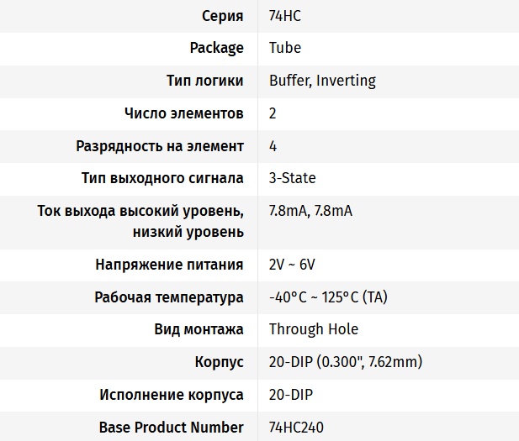Select the "Through Hole" mounting value
The height and width of the screenshot is (441, 519).
click(314, 329)
